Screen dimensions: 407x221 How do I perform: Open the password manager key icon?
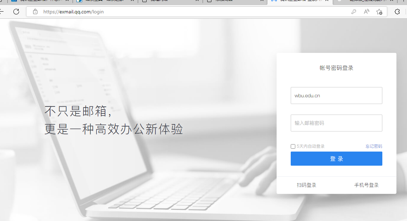point(354,12)
